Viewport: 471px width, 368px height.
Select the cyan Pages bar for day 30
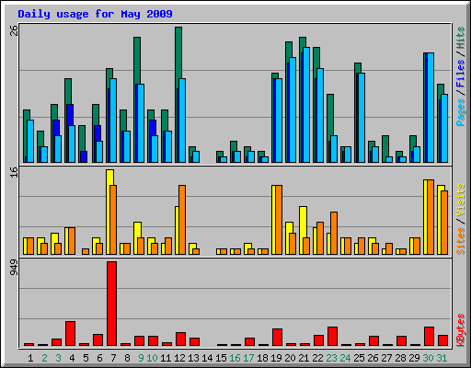(x=431, y=108)
